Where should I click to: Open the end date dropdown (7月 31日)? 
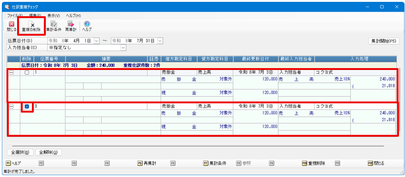(160, 41)
